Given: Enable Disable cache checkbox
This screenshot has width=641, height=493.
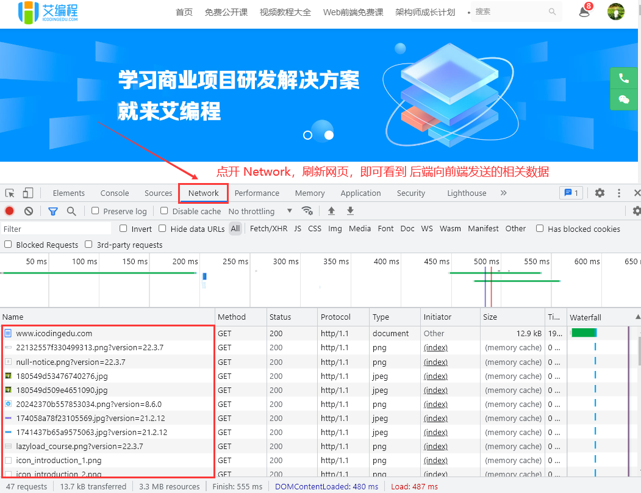Looking at the screenshot, I should [164, 211].
